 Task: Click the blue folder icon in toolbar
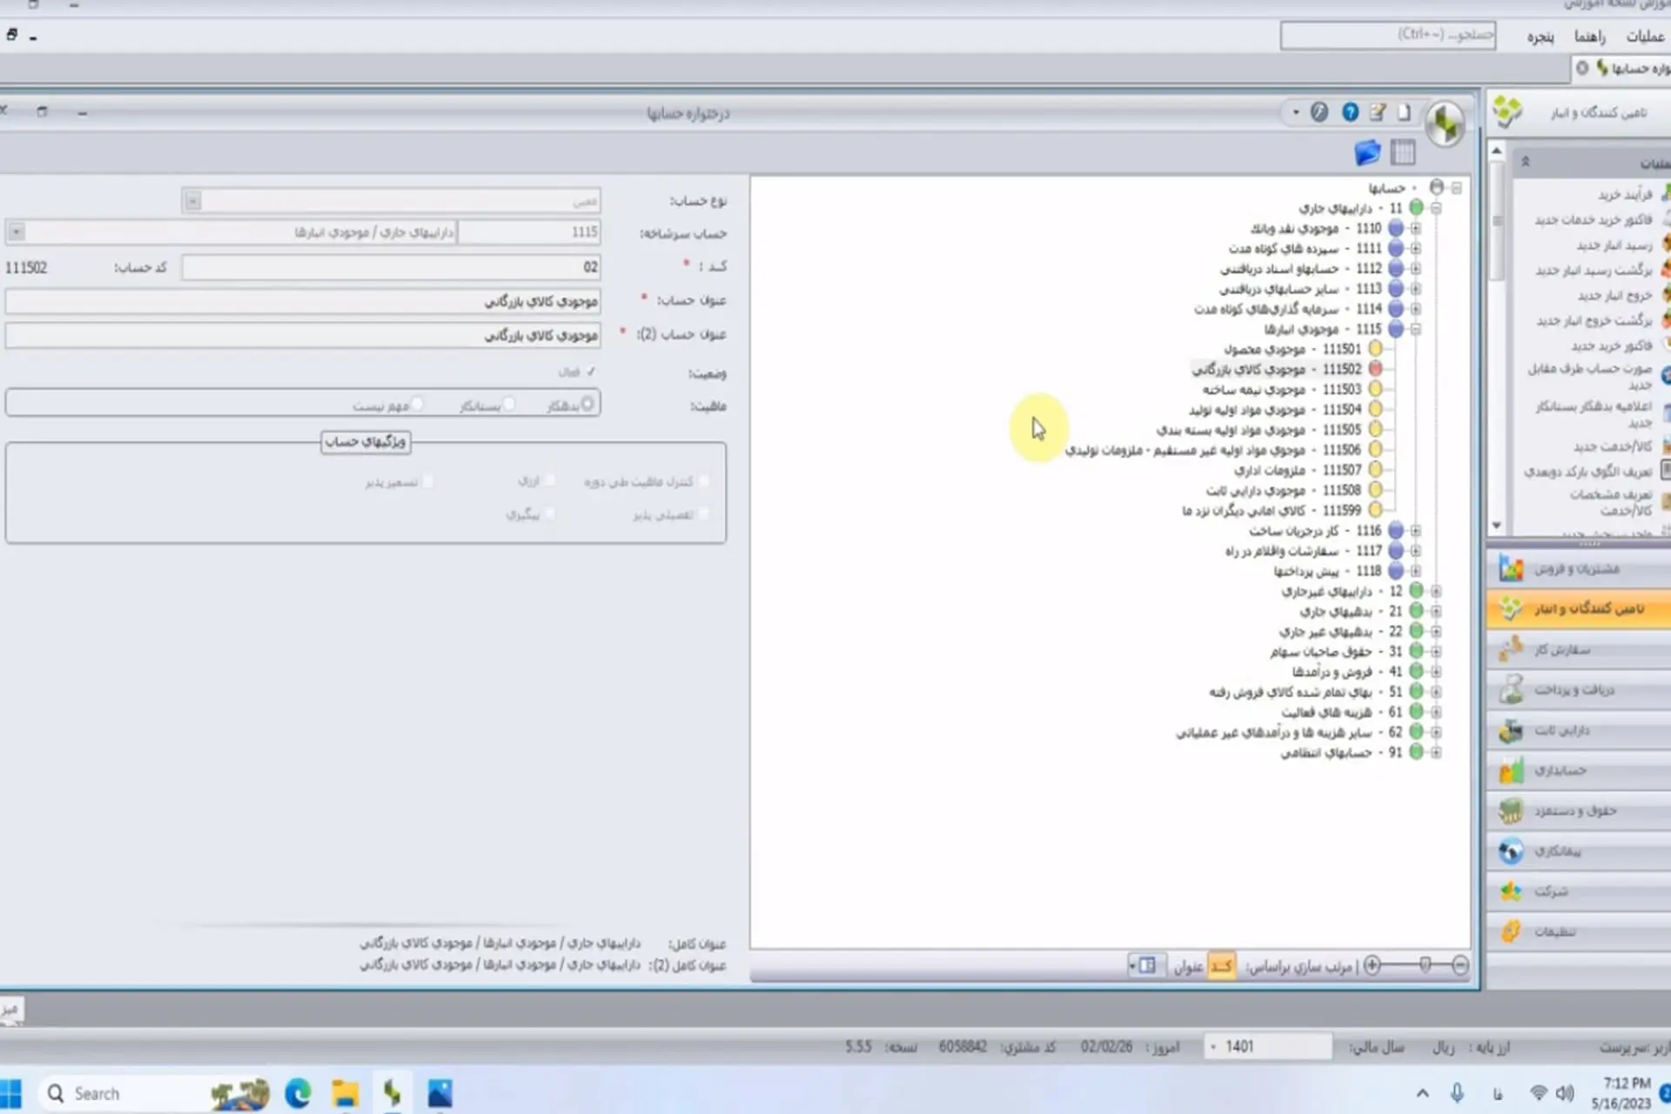(x=1367, y=152)
